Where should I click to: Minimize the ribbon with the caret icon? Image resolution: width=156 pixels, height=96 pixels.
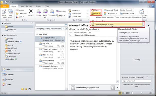pyautogui.click(x=149, y=6)
